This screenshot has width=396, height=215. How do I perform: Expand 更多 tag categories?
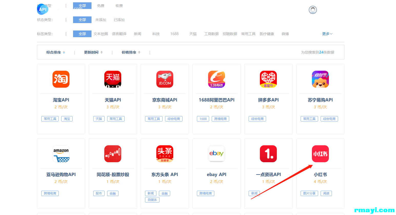click(327, 34)
